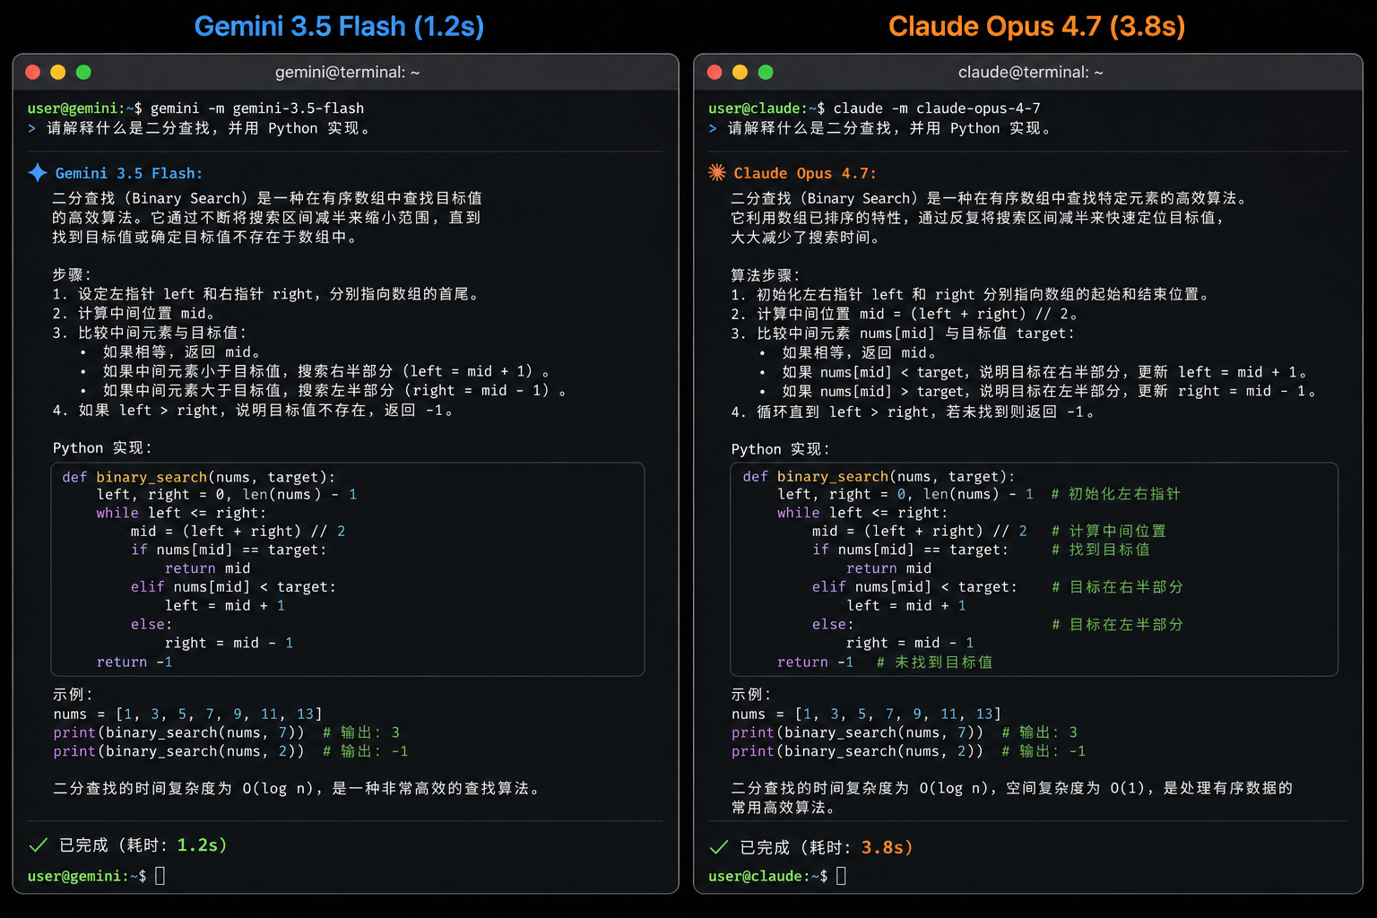The image size is (1377, 918).
Task: Close the claude@terminal window with the red button
Action: 714,72
